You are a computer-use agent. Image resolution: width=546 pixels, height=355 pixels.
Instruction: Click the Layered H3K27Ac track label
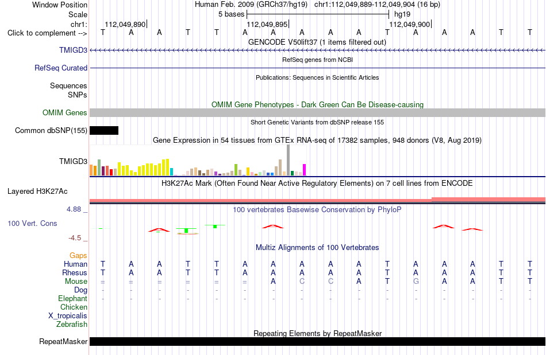tap(37, 192)
